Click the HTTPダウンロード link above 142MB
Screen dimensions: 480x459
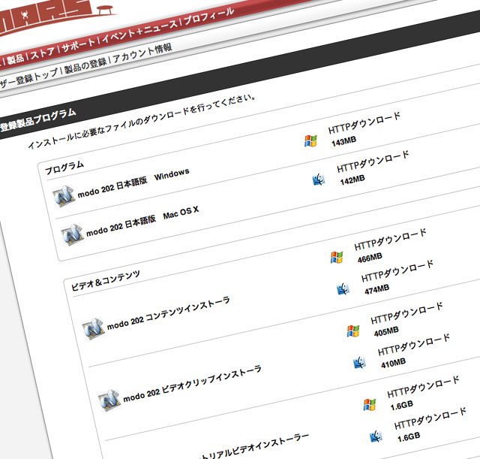pos(373,162)
